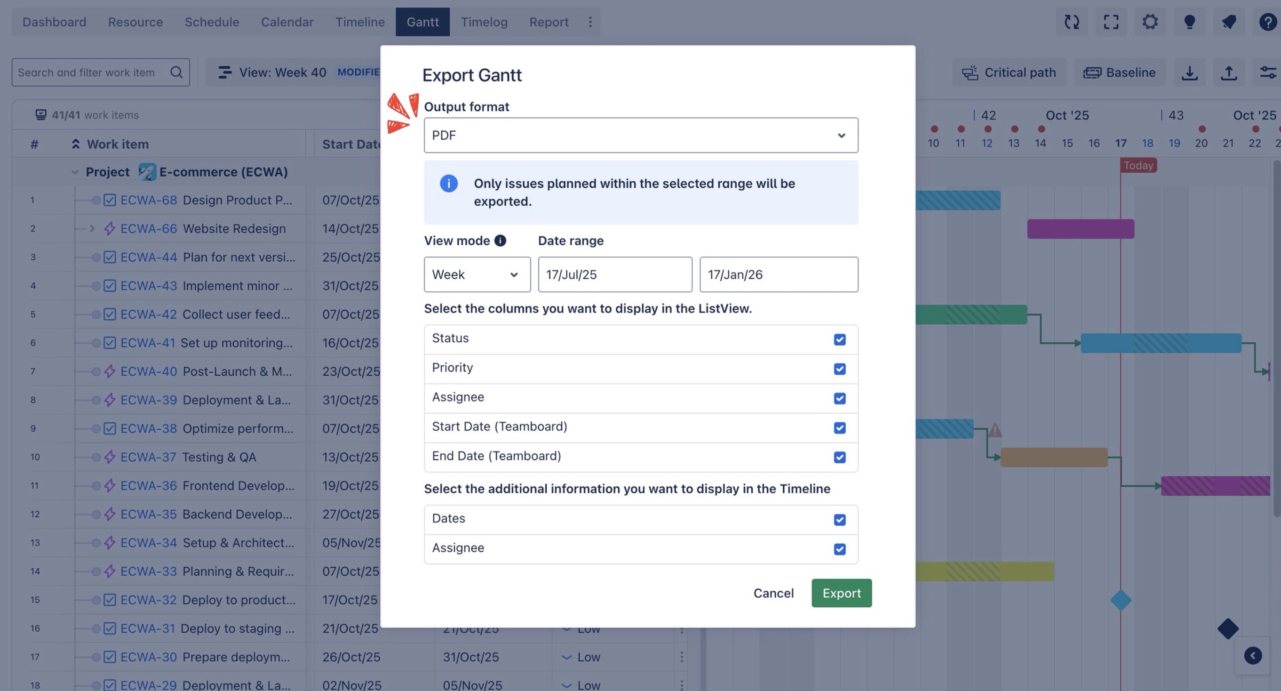Open the Dashboard tab
Viewport: 1281px width, 691px height.
point(54,22)
